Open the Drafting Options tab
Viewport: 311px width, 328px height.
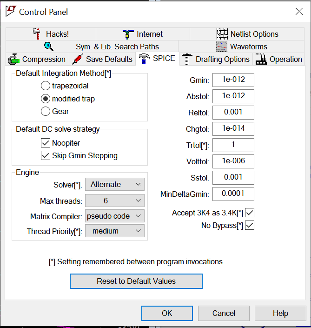point(216,59)
